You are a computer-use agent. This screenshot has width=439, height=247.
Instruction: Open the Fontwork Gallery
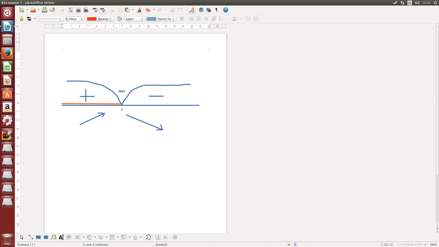[x=158, y=237]
